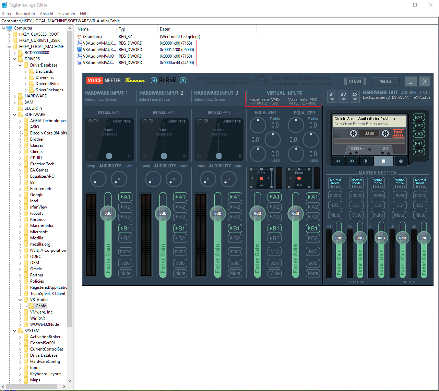The width and height of the screenshot is (439, 391).
Task: Open the A1 hardware output device selector
Action: 332,97
